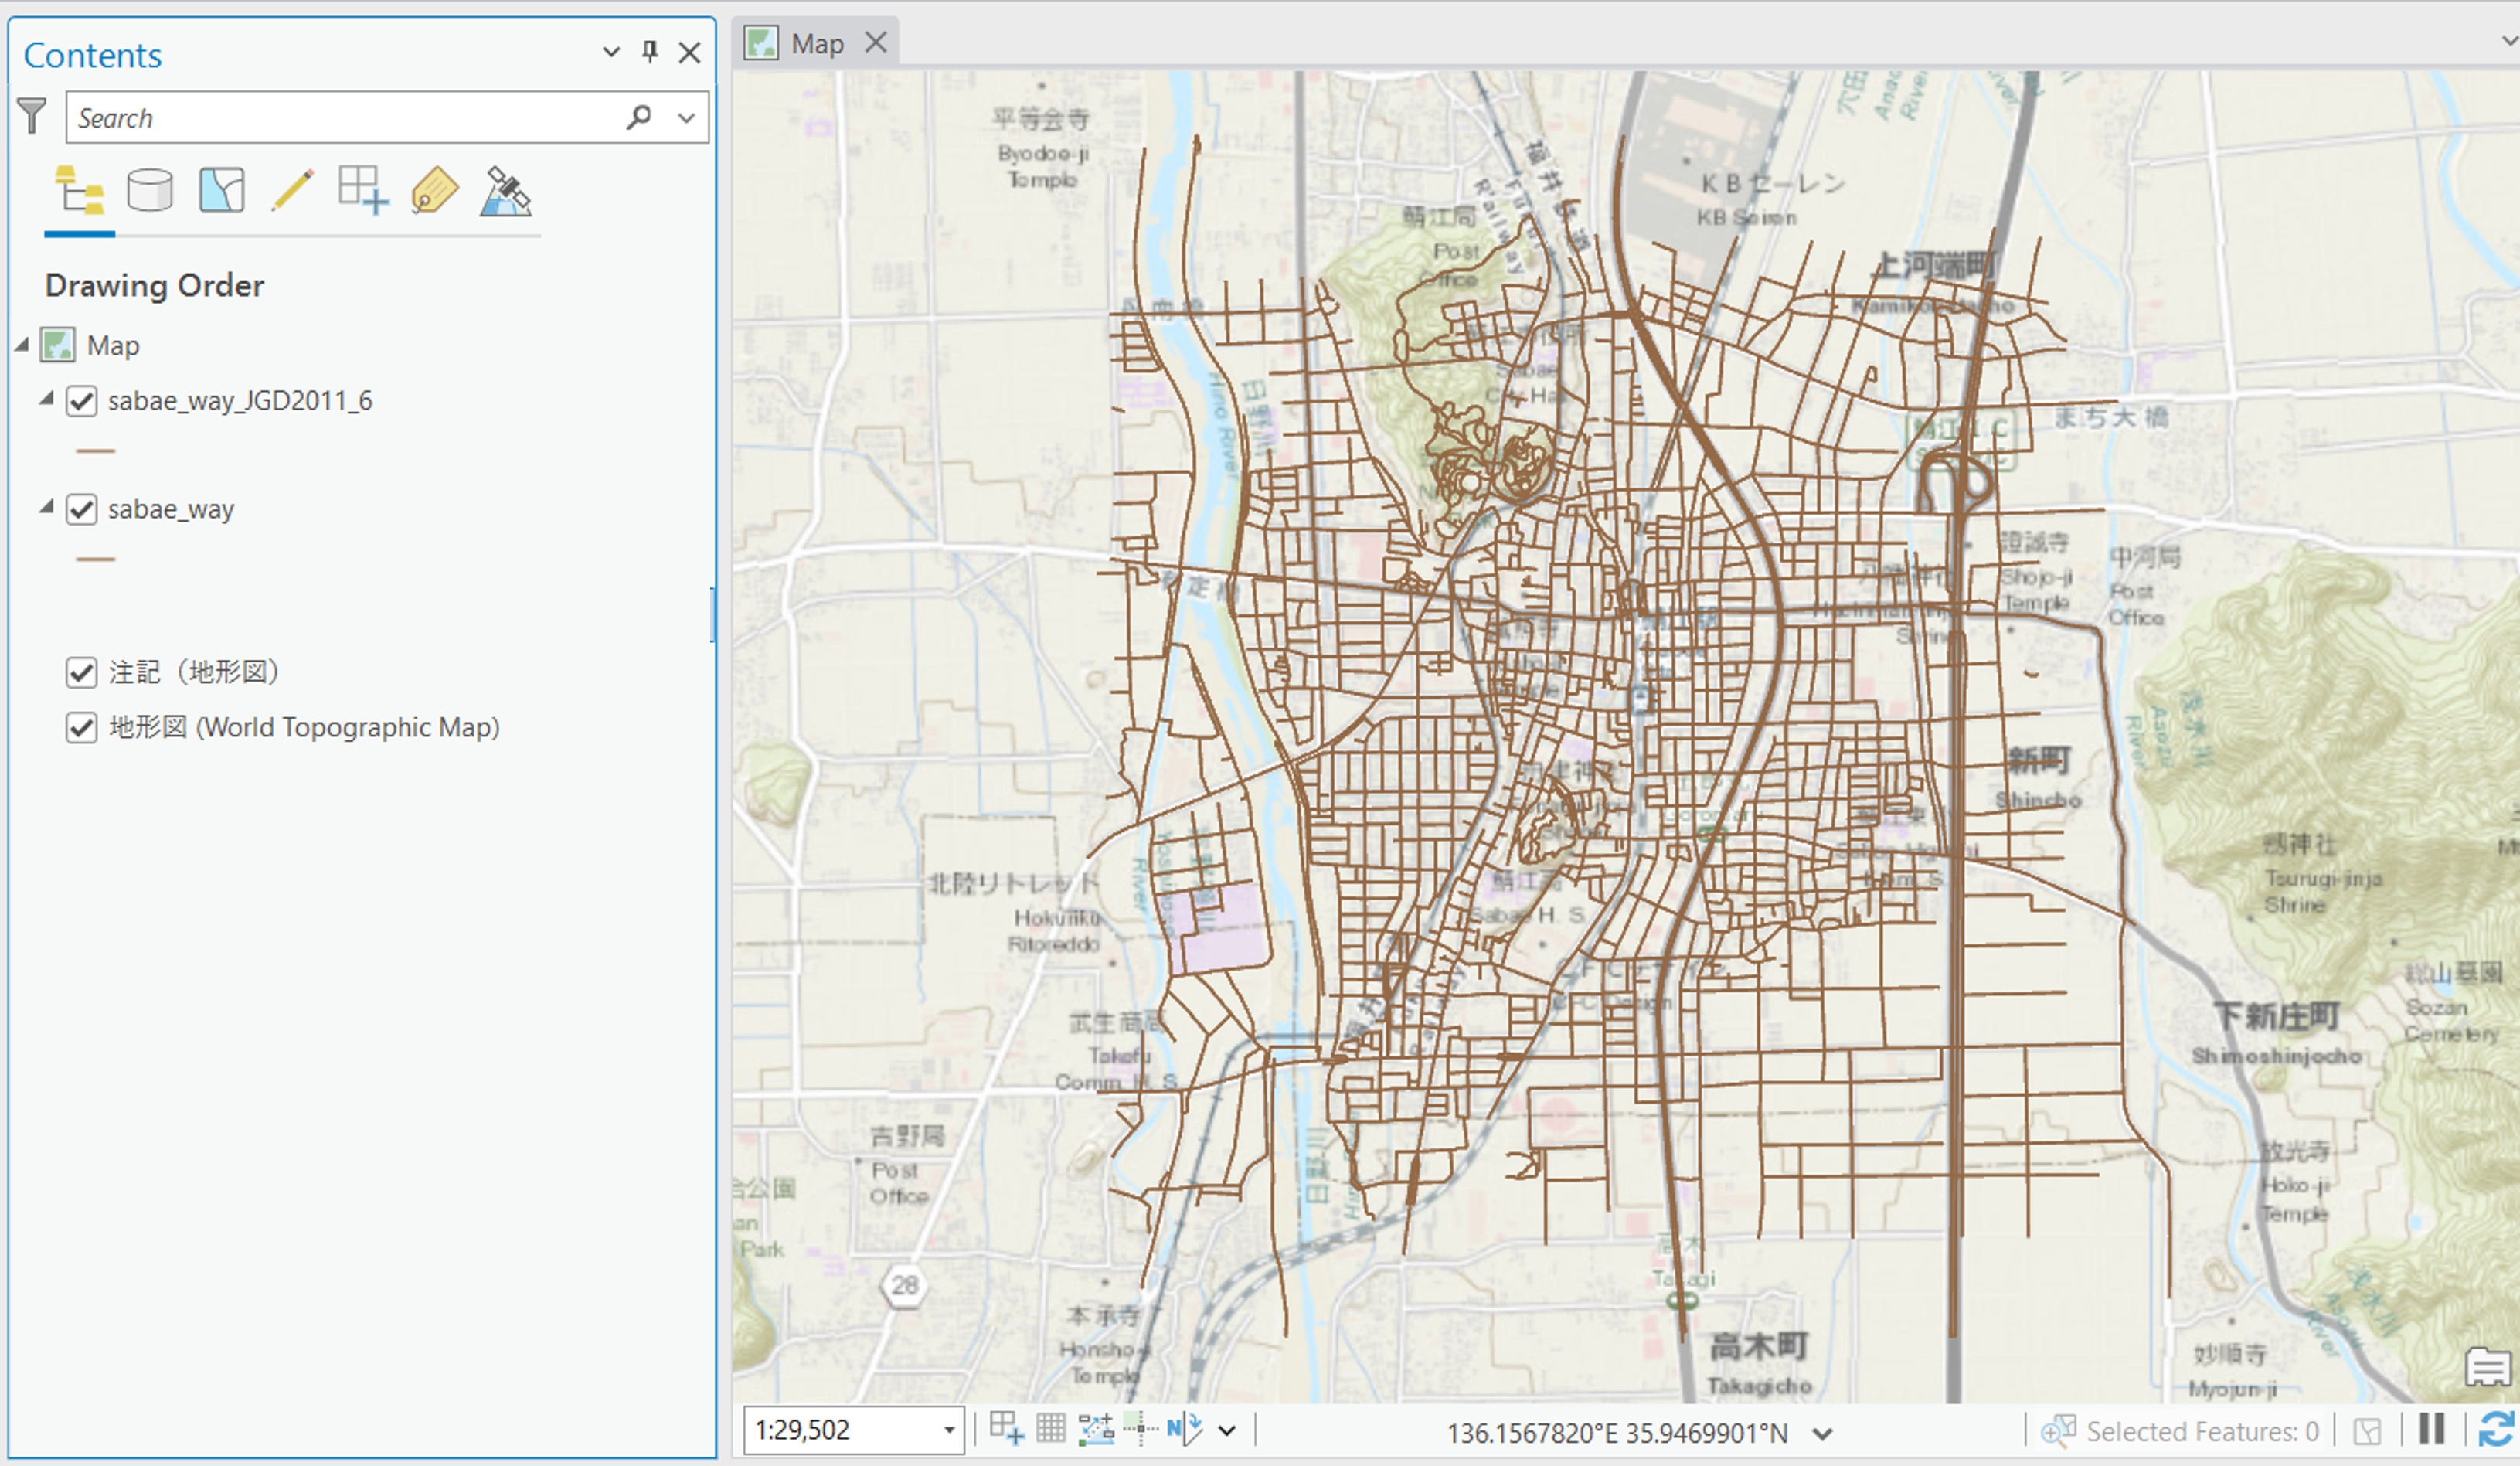Open north correction options dropdown
The image size is (2520, 1466).
(x=1227, y=1431)
